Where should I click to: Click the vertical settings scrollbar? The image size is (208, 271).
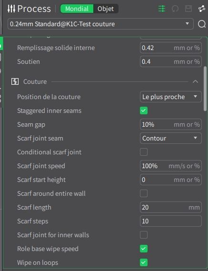[x=205, y=89]
